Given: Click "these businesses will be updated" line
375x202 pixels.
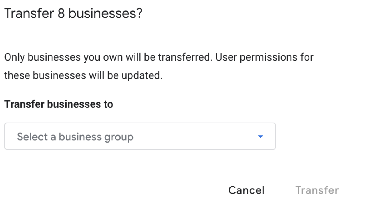Looking at the screenshot, I should click(x=83, y=76).
